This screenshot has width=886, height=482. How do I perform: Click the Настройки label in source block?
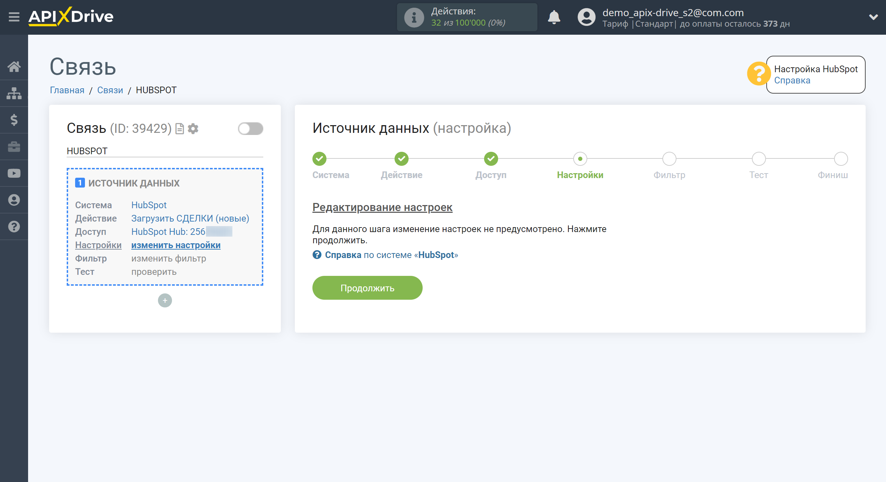pos(98,245)
